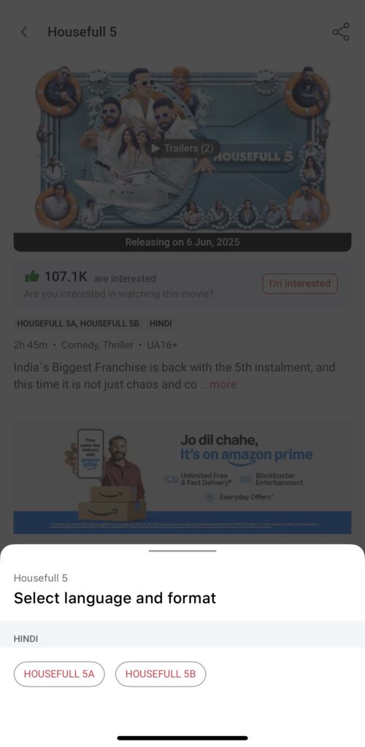The image size is (365, 747).
Task: Play Trailers (2) video
Action: pos(182,148)
